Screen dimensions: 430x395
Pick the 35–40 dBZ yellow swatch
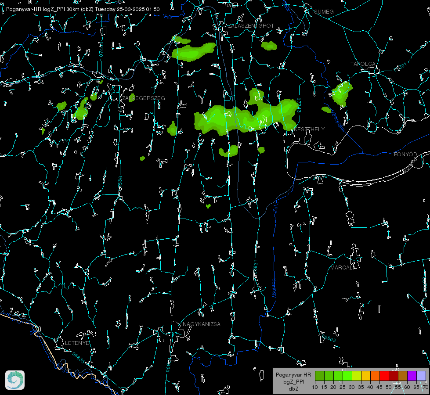click(x=366, y=376)
